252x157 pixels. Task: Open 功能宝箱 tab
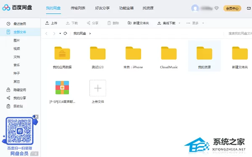(126, 8)
